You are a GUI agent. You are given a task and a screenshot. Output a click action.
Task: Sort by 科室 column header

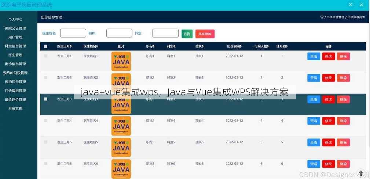171,46
